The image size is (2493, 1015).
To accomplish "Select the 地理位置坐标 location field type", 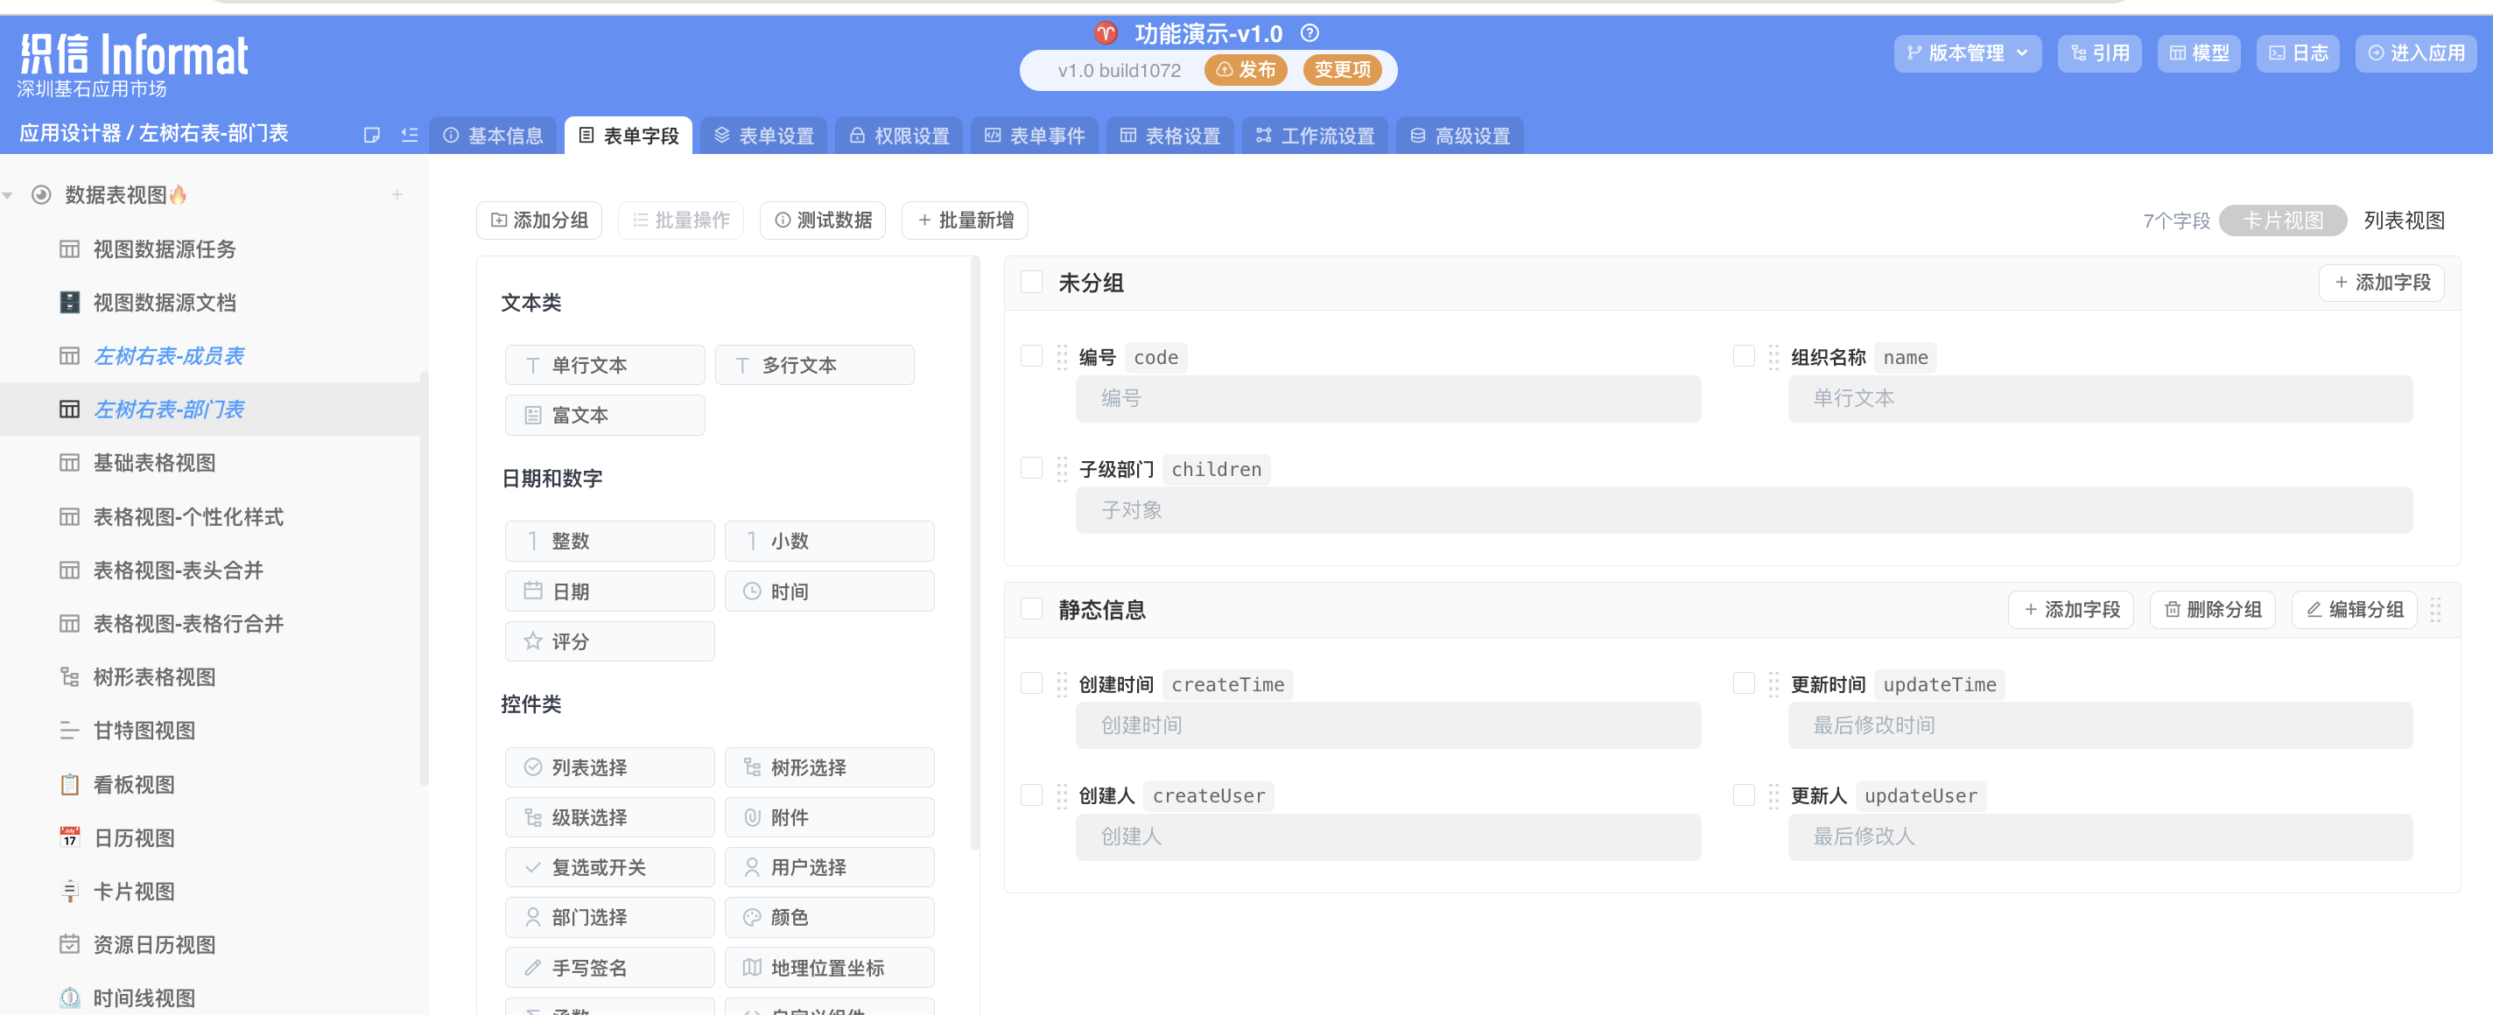I will coord(829,967).
